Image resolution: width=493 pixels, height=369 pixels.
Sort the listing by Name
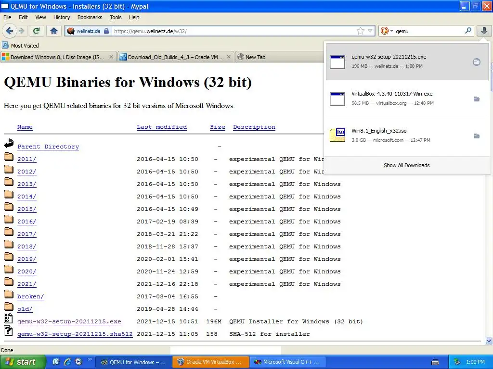click(x=25, y=127)
